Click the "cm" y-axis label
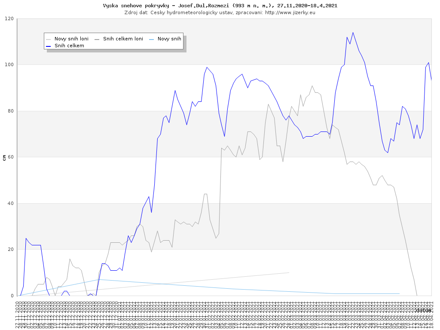 pos(4,157)
